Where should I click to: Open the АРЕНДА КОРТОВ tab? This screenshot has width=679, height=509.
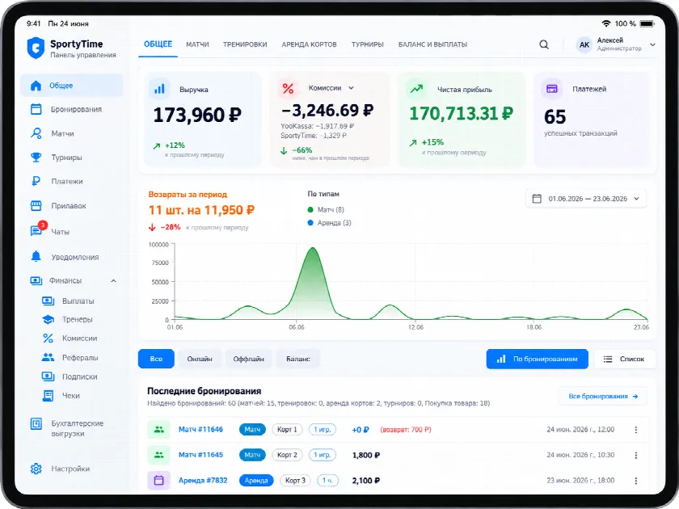309,44
